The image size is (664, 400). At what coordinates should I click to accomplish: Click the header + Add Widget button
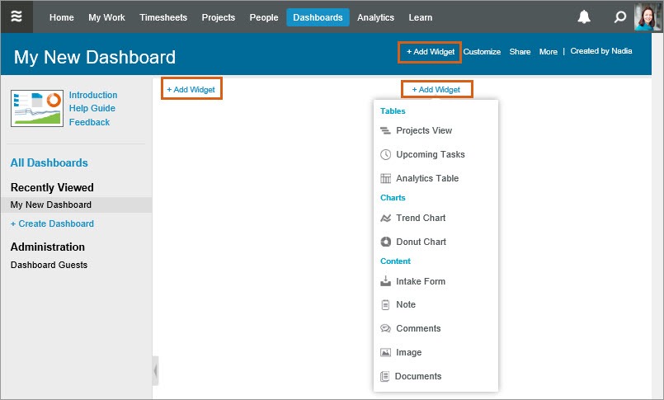point(430,52)
